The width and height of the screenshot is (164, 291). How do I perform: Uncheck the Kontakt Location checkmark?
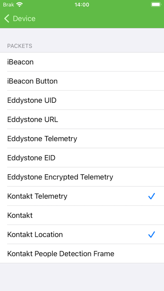click(151, 235)
